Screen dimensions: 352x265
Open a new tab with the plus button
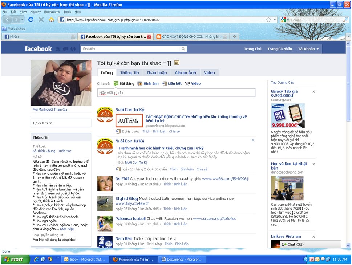(234, 36)
